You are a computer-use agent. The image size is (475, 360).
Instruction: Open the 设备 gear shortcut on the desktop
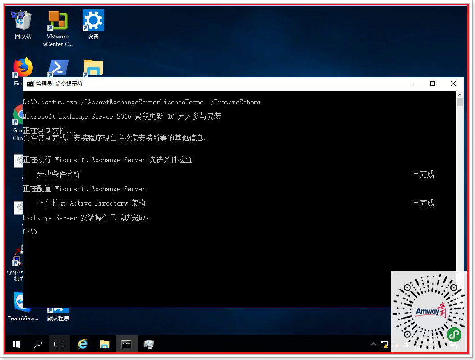point(93,25)
